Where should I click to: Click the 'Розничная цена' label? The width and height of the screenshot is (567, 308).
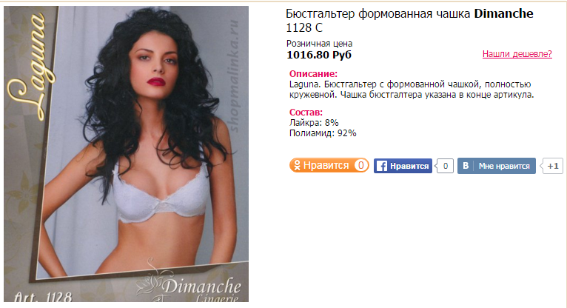319,44
